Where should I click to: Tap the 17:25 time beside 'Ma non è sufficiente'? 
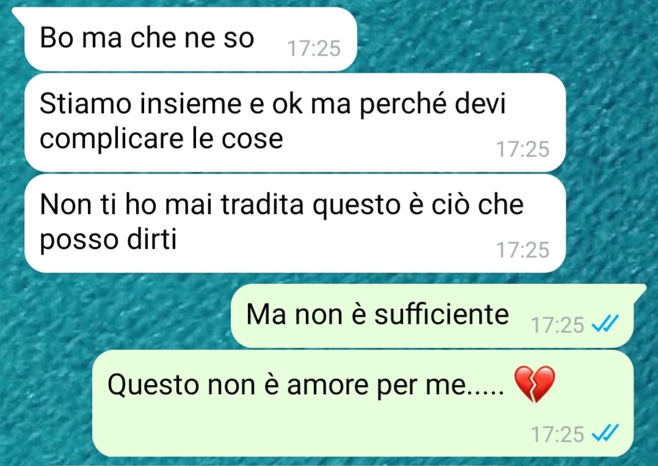pos(557,325)
